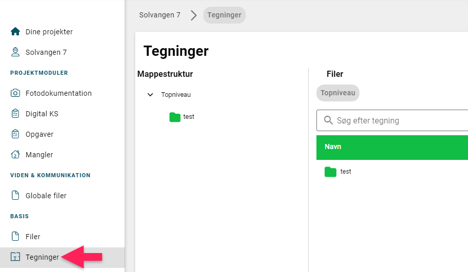Select the test folder in Mappestruktur tree
The height and width of the screenshot is (272, 468).
pos(182,117)
